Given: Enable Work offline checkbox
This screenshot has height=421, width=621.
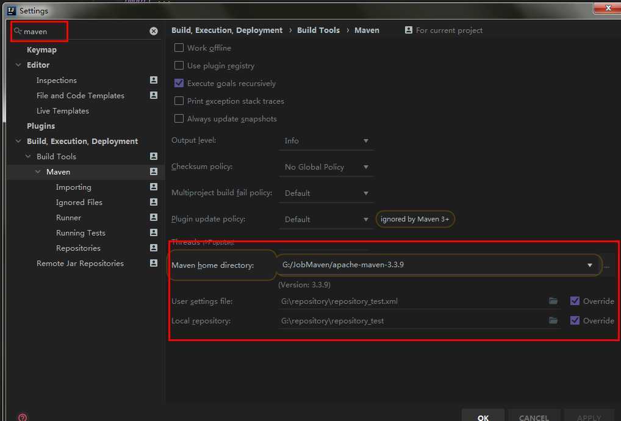Looking at the screenshot, I should 179,48.
